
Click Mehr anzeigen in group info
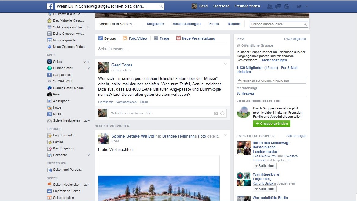274,60
